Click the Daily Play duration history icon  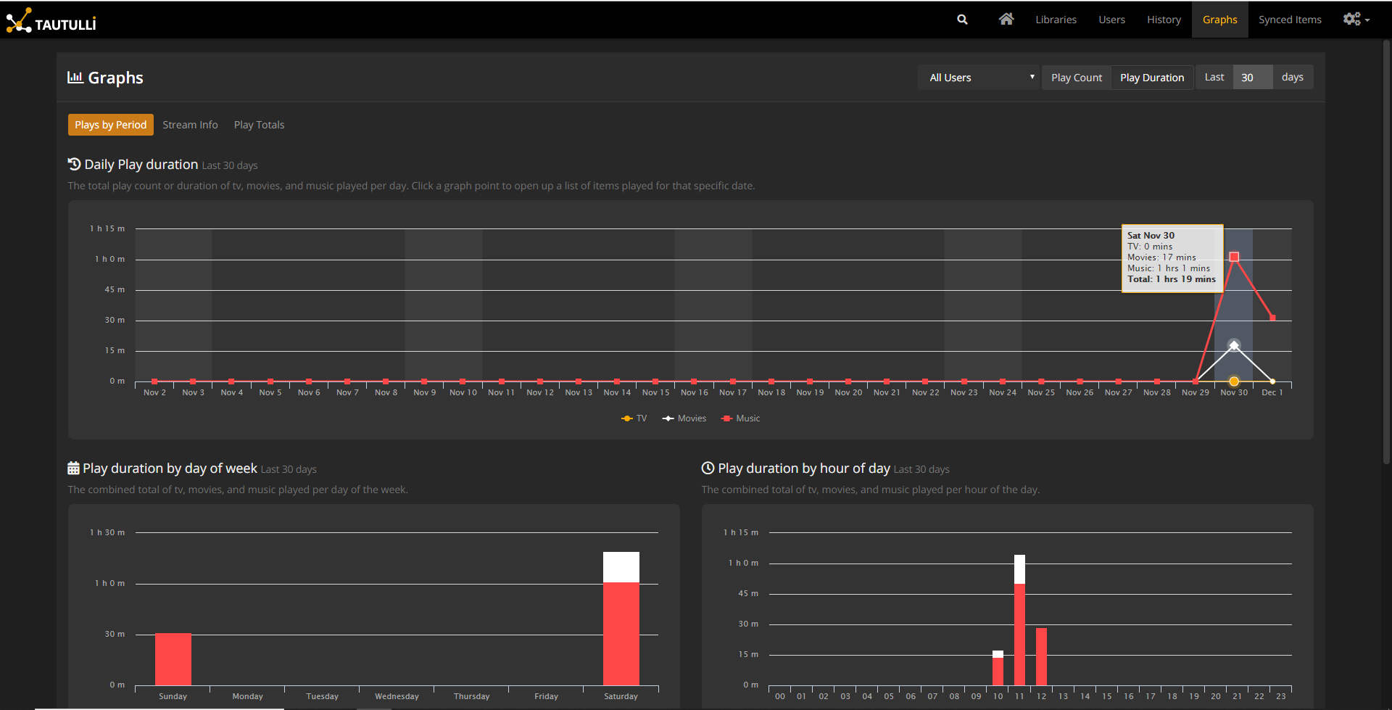(x=74, y=164)
